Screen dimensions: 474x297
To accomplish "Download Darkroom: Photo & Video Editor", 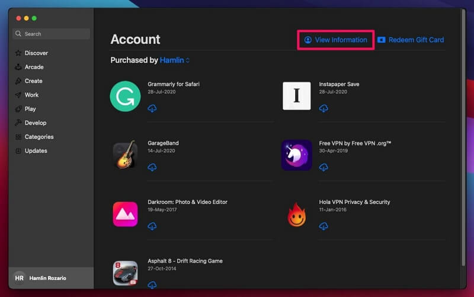I will point(152,226).
